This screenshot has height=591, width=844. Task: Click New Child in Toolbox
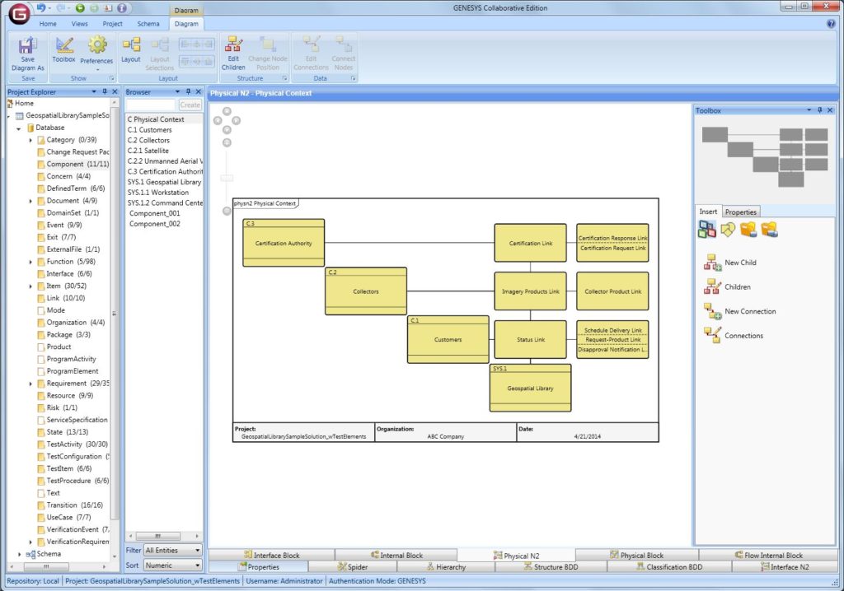(x=730, y=263)
